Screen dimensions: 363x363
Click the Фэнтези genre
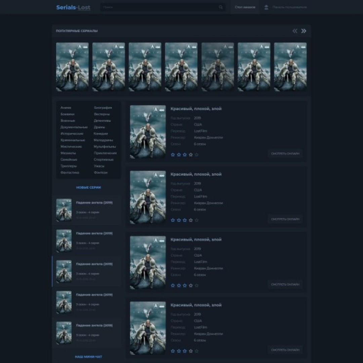point(100,172)
